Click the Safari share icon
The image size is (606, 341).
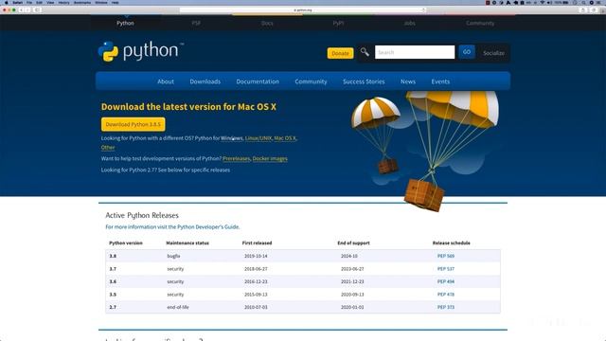coord(582,9)
